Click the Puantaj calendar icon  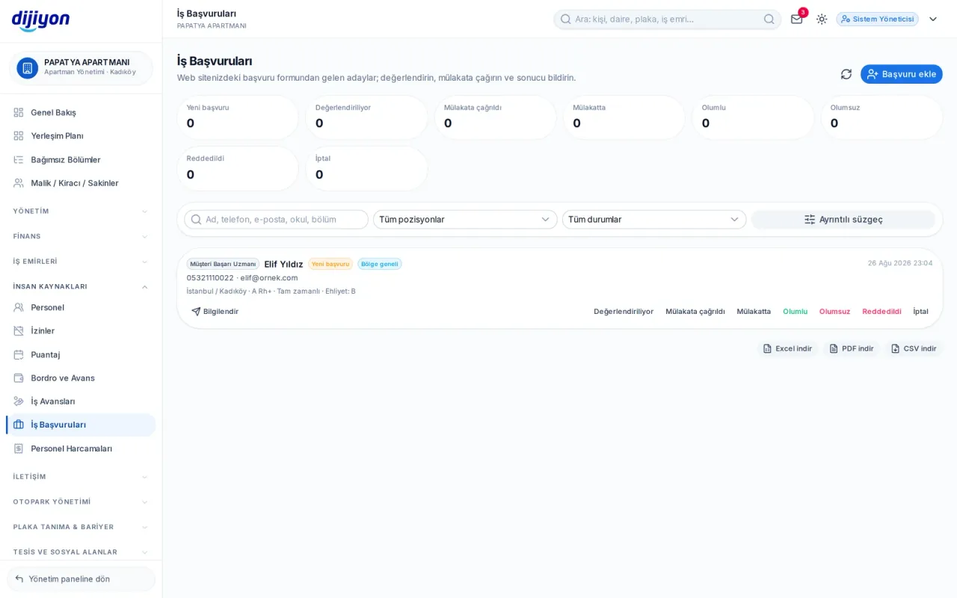pos(19,354)
